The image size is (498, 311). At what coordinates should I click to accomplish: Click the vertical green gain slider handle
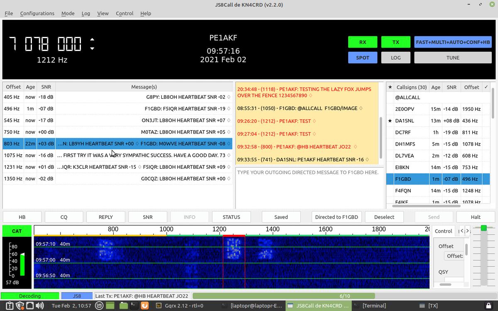click(x=483, y=228)
